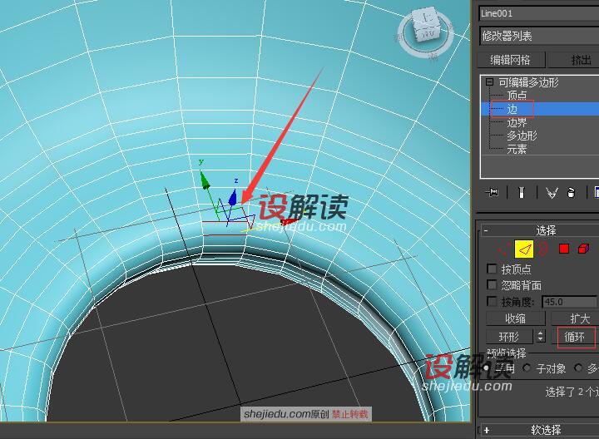Screen dimensions: 599x439
Task: Click the angle value field 45.0
Action: coord(569,302)
